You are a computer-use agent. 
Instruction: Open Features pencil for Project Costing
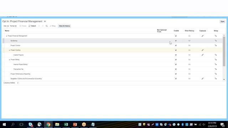pos(203,50)
